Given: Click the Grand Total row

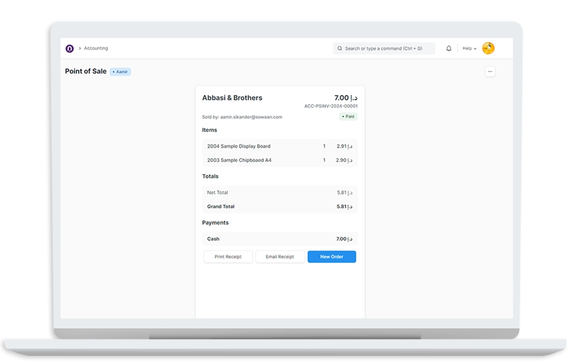Looking at the screenshot, I should (x=279, y=206).
